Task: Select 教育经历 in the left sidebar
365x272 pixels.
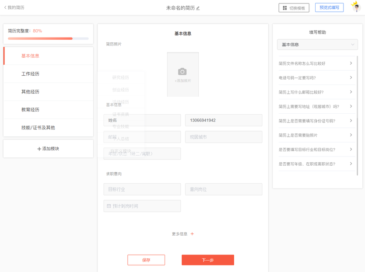Action: click(x=49, y=110)
